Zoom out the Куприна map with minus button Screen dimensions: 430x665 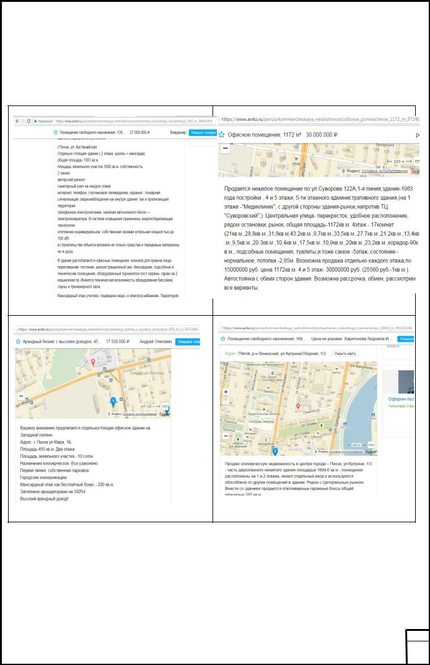(x=226, y=436)
